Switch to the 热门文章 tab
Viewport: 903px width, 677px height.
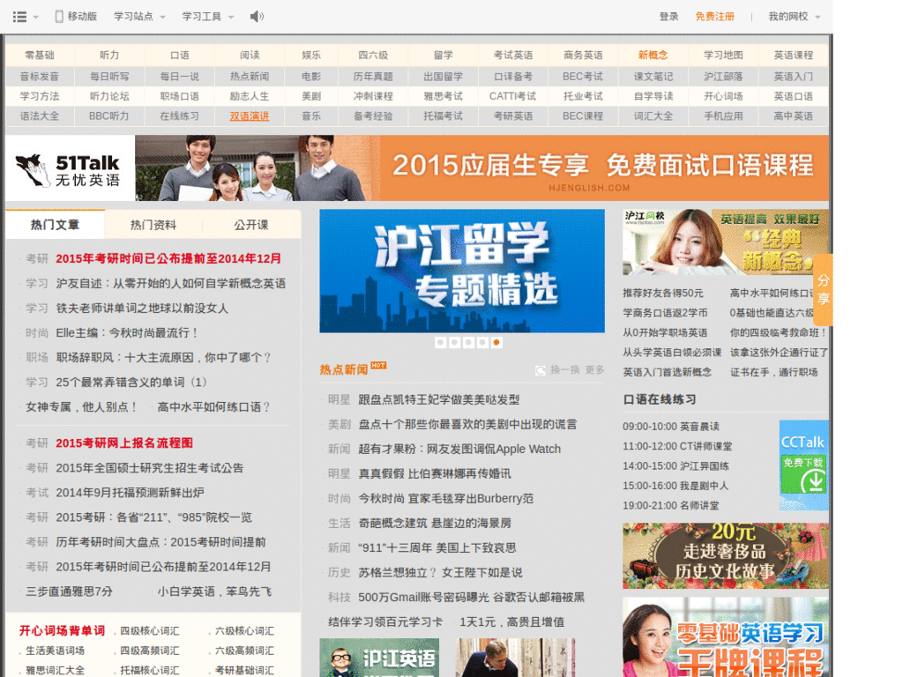pyautogui.click(x=56, y=225)
